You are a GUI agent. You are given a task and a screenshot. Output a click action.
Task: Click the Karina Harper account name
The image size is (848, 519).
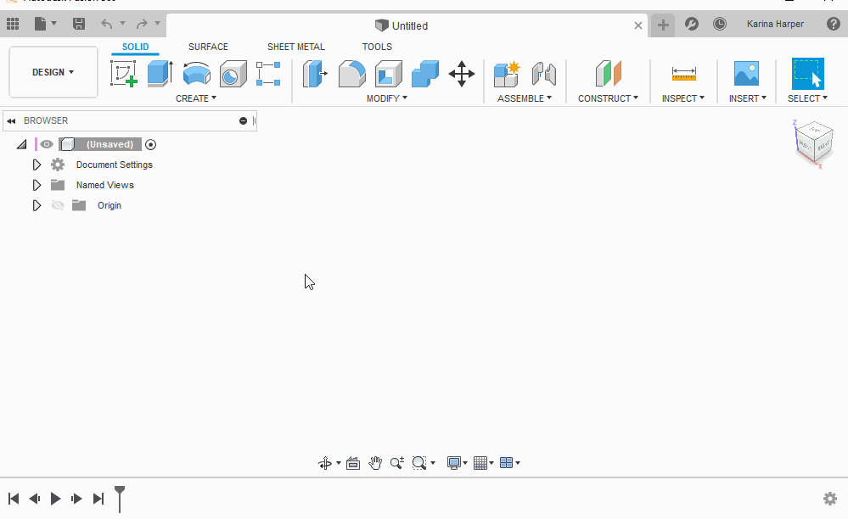coord(775,24)
